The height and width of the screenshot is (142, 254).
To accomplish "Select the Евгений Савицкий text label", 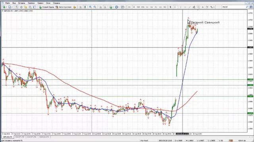I will [206, 22].
